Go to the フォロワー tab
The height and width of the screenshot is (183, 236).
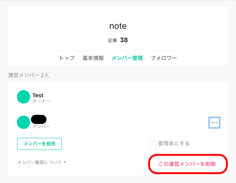pos(164,58)
